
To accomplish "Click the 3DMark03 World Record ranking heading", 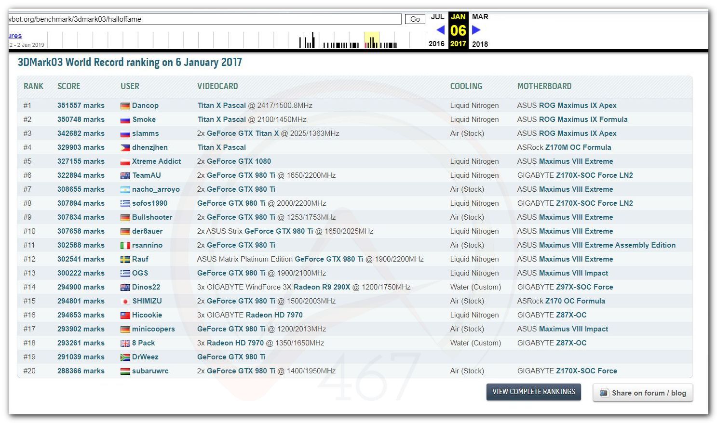I will (130, 62).
